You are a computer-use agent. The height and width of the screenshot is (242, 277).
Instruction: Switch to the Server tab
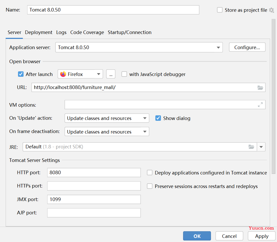click(x=14, y=32)
